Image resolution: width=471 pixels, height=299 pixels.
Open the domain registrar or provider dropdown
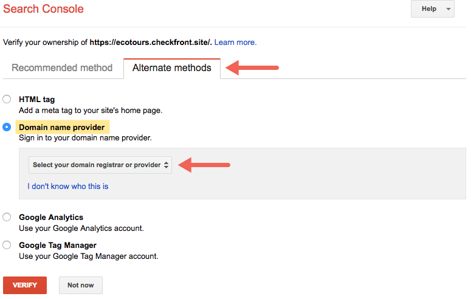[100, 165]
